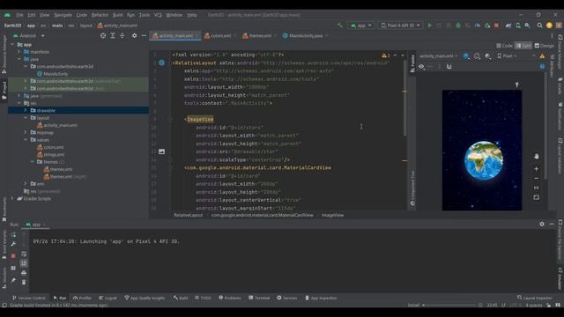Rerun the app in the Run panel
Screen dimensions: 564x317
(x=13, y=235)
